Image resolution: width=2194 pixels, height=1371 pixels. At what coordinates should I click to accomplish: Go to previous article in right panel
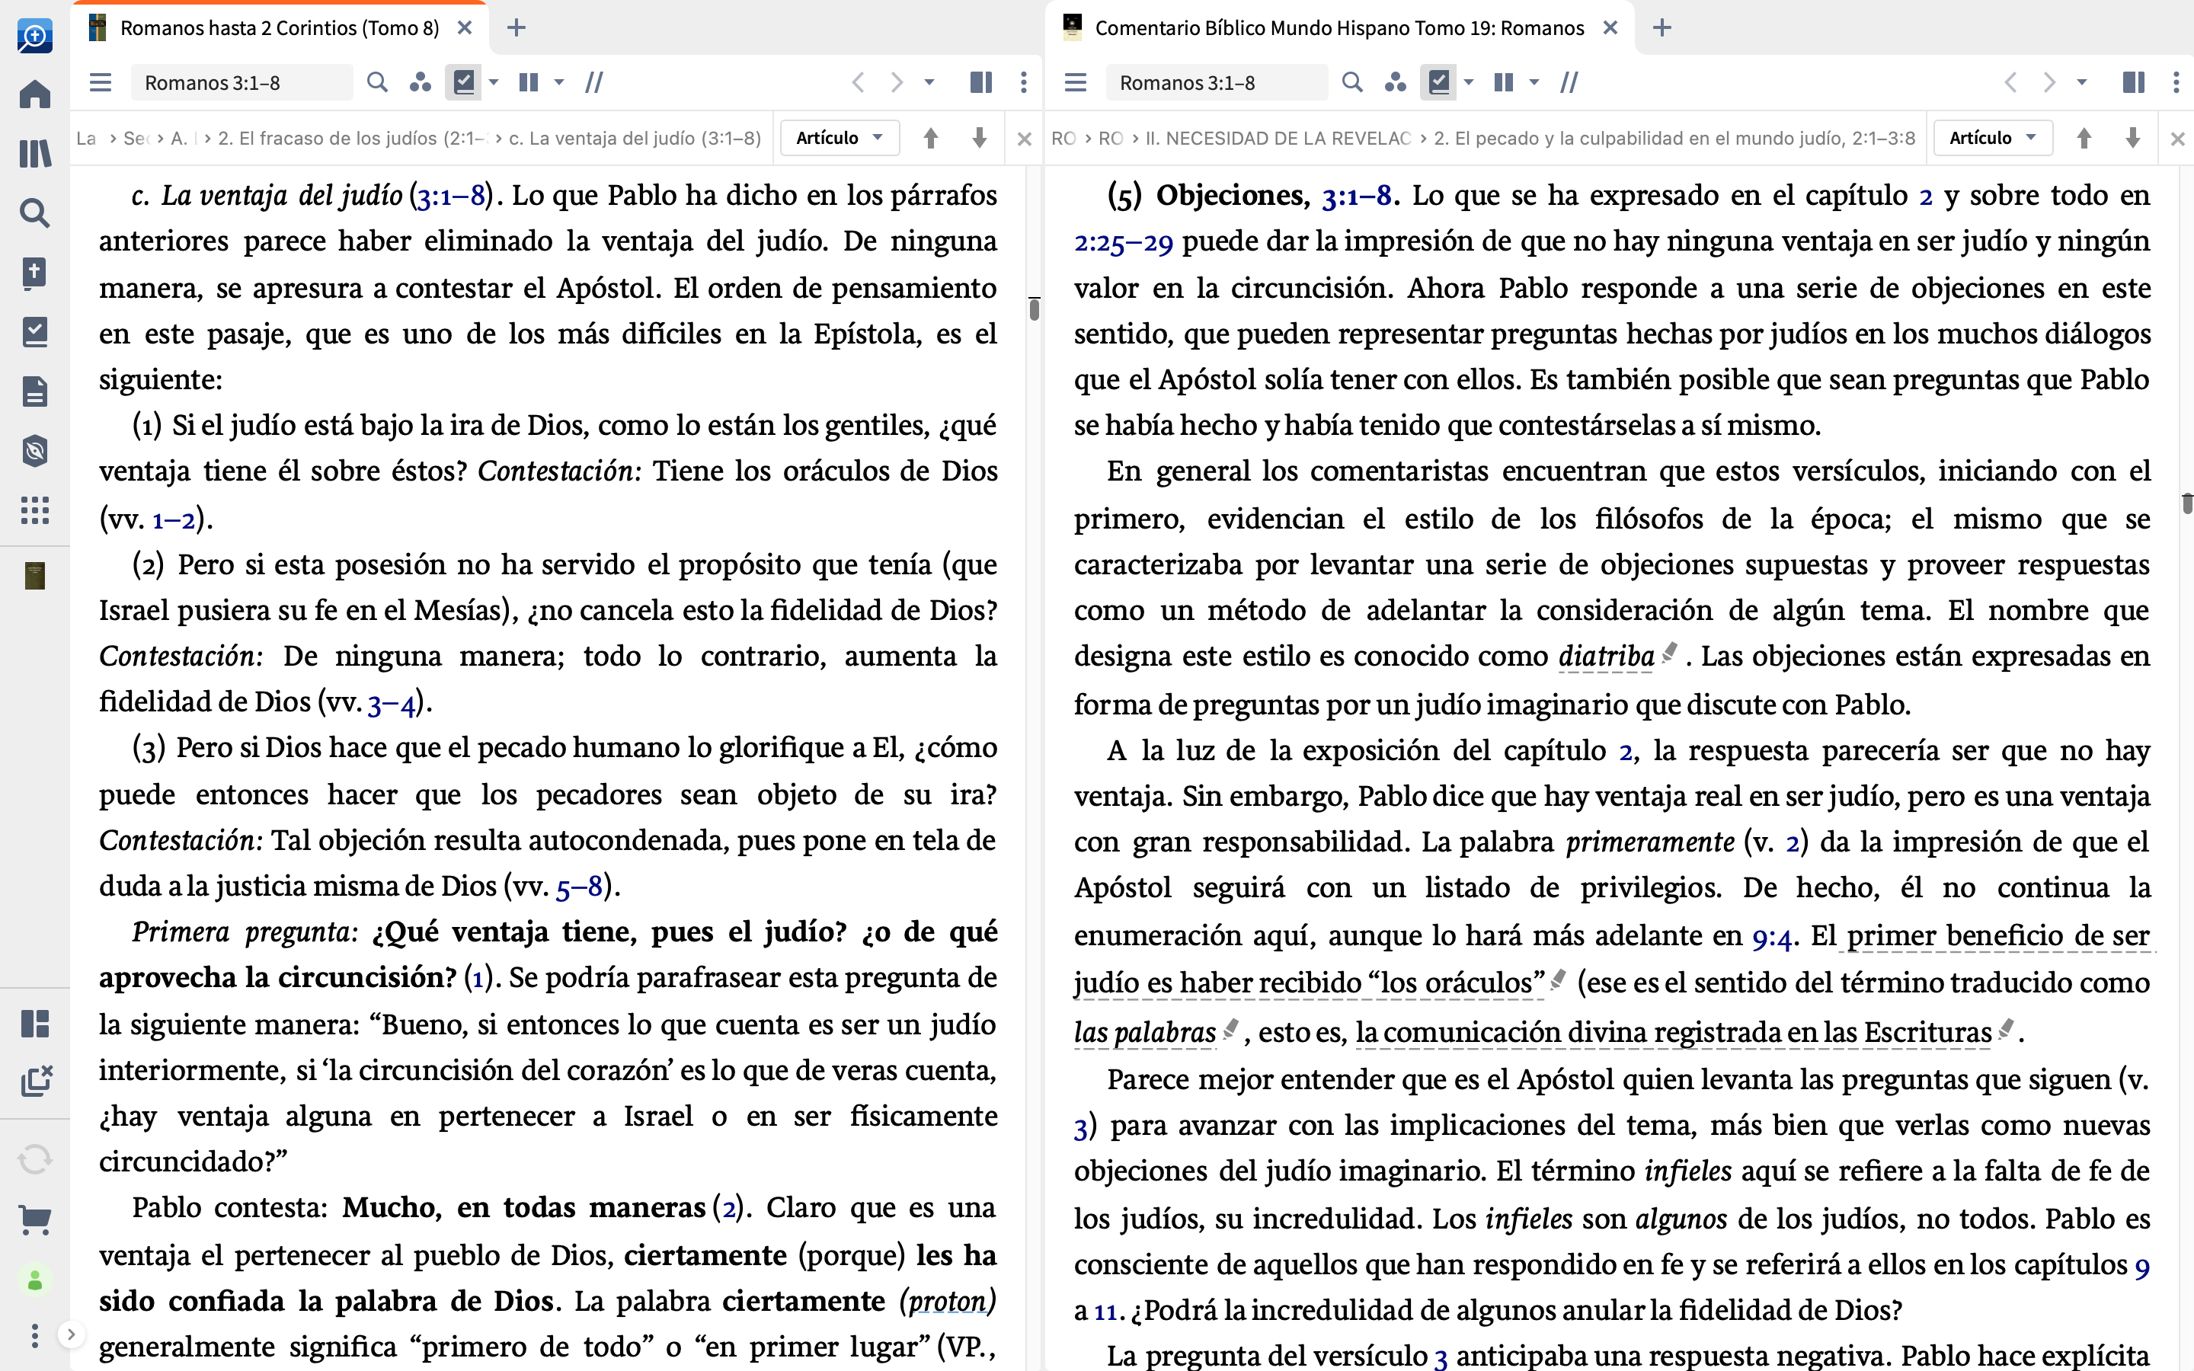click(x=2084, y=138)
